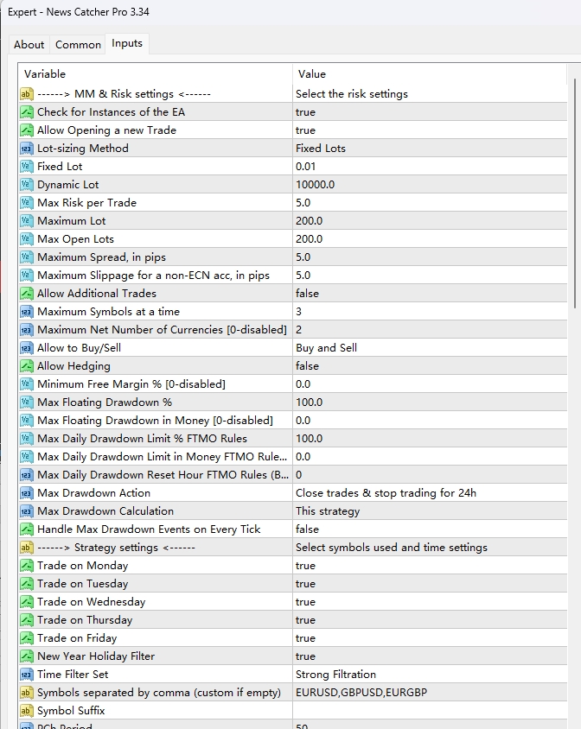Click the double icon beside Max Open Lots

point(27,239)
